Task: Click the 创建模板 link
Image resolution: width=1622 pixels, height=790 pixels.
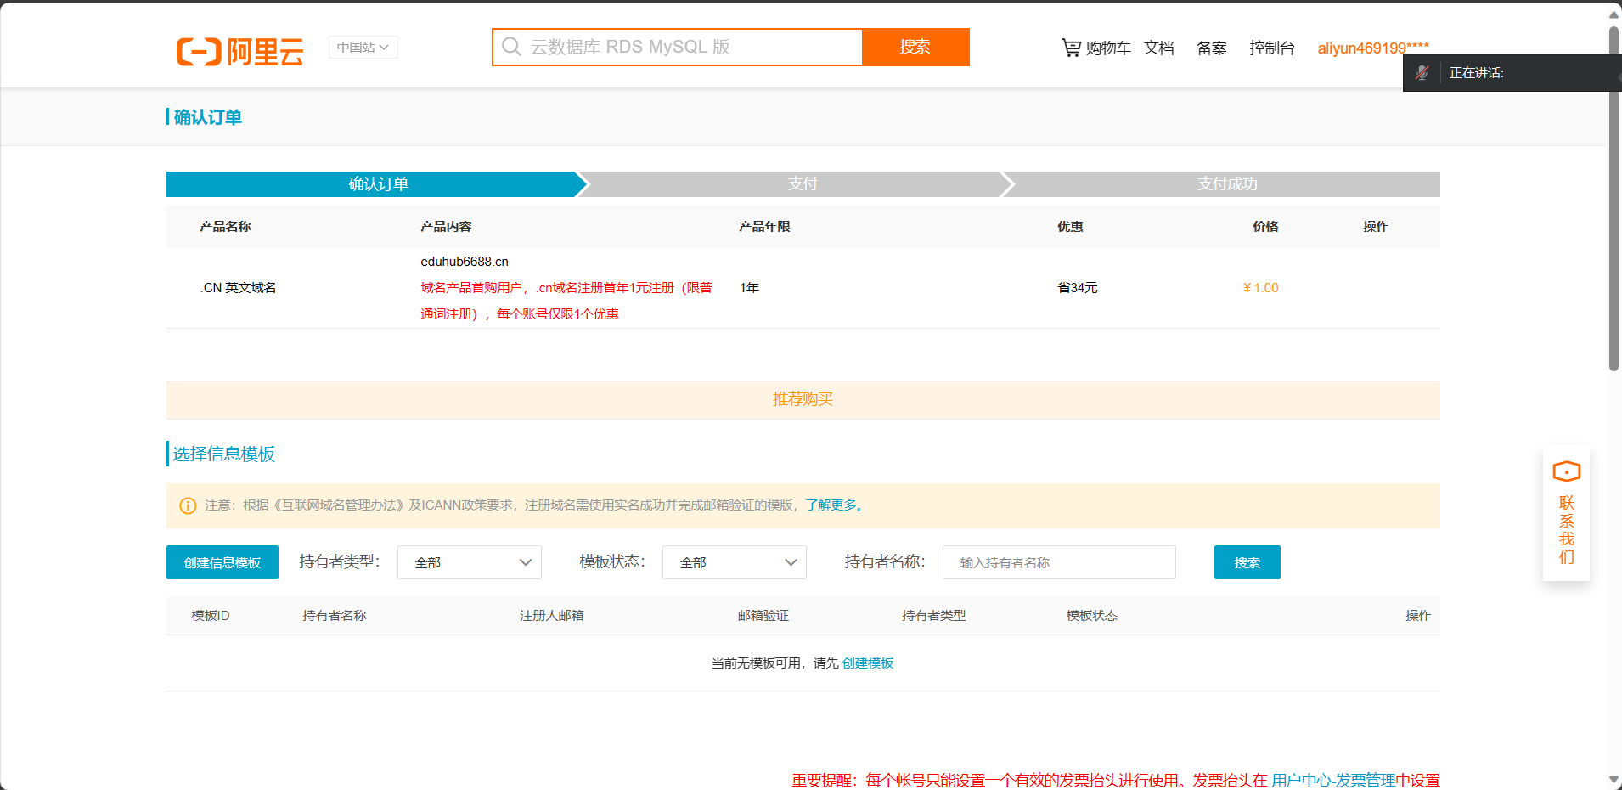Action: point(868,663)
